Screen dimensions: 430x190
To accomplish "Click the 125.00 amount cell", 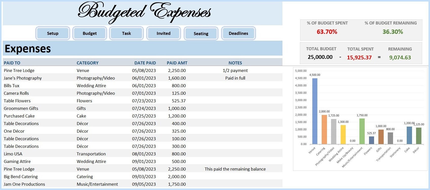I will point(179,93).
